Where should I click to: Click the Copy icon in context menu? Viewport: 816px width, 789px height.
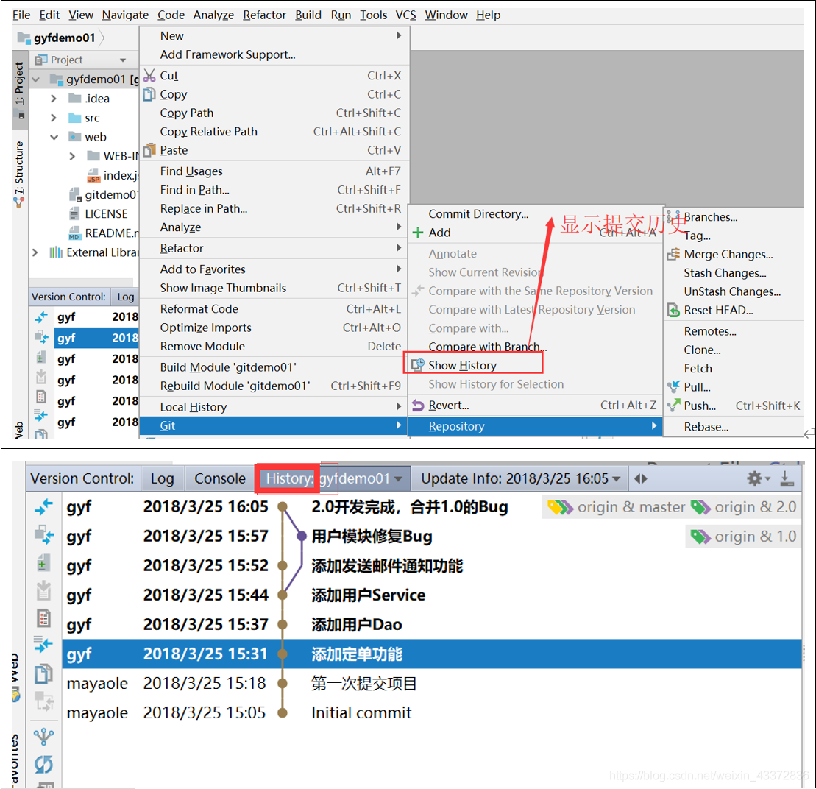pyautogui.click(x=149, y=94)
